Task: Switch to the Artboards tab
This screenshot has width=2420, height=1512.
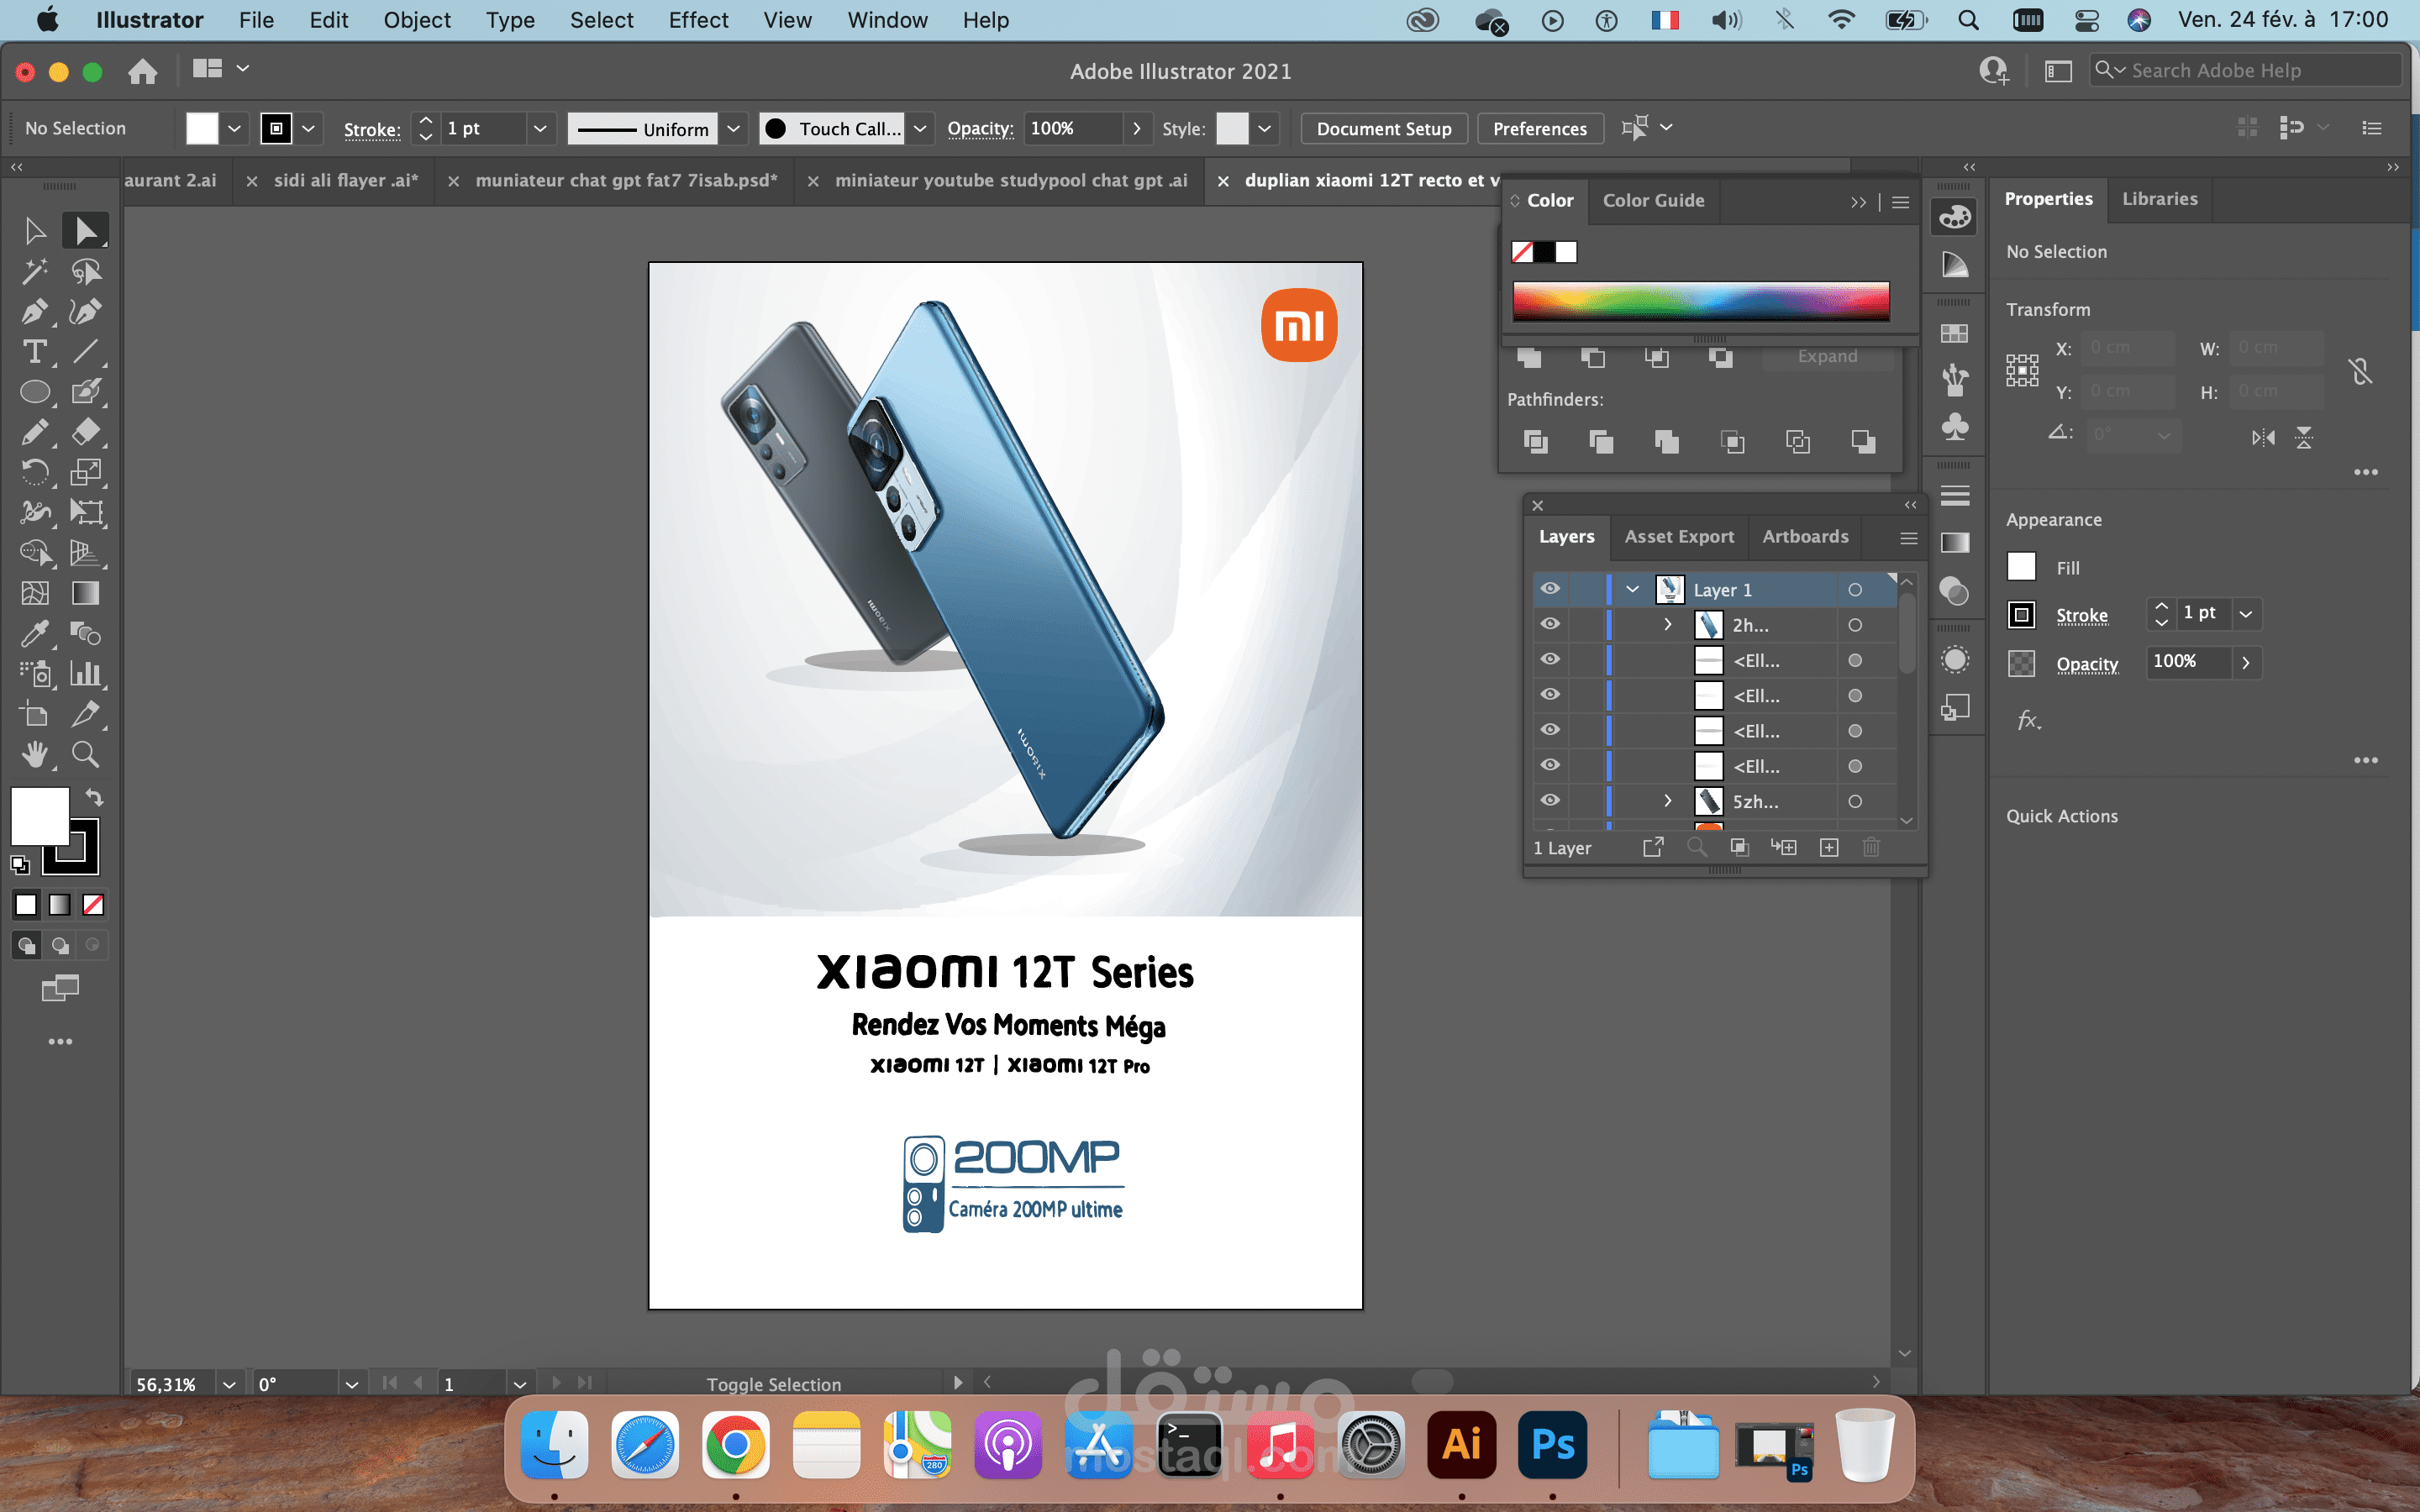Action: (x=1804, y=537)
